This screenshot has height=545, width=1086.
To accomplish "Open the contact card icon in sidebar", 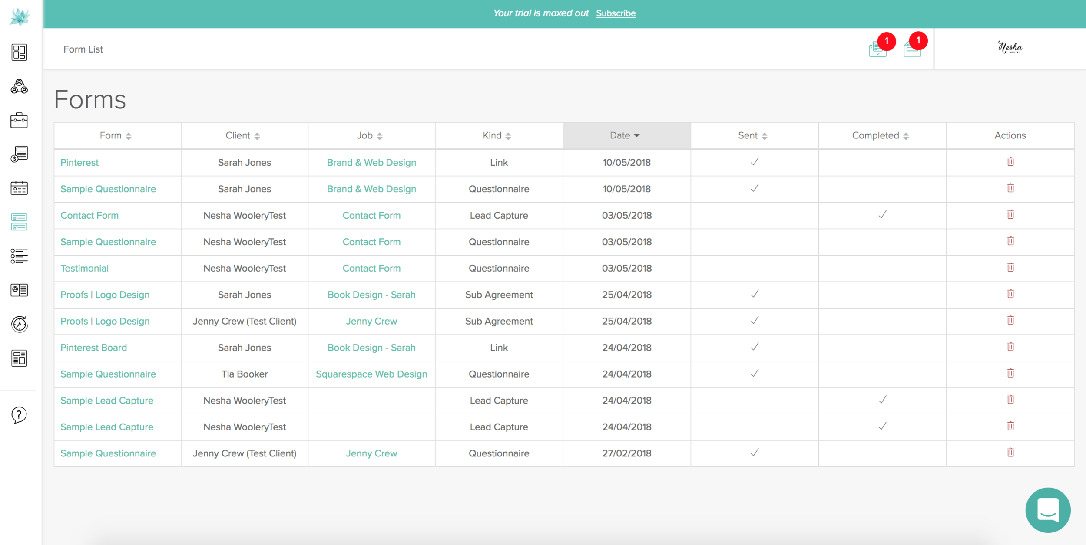I will pyautogui.click(x=19, y=290).
